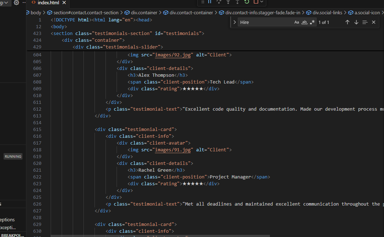Screen dimensions: 384x237
Task: Expand the chevron after div.contact-container breadcrumb
Action: [x=216, y=12]
